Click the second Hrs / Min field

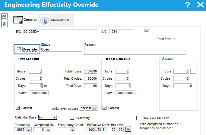pyautogui.click(x=121, y=130)
